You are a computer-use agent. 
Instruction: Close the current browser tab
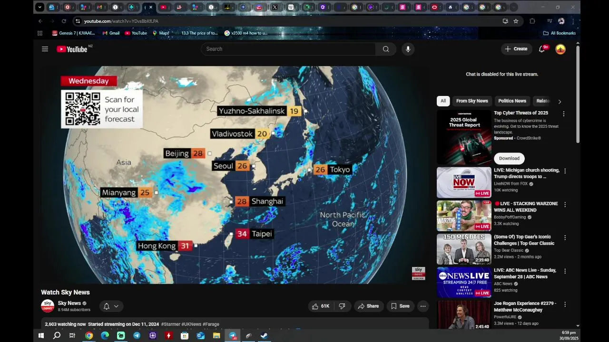tap(151, 7)
